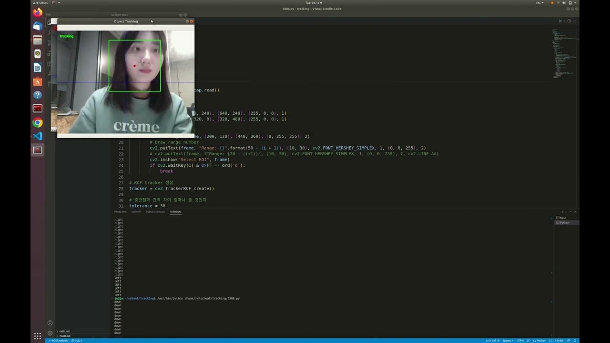
Task: Run the Python file with the play button
Action: point(560,21)
